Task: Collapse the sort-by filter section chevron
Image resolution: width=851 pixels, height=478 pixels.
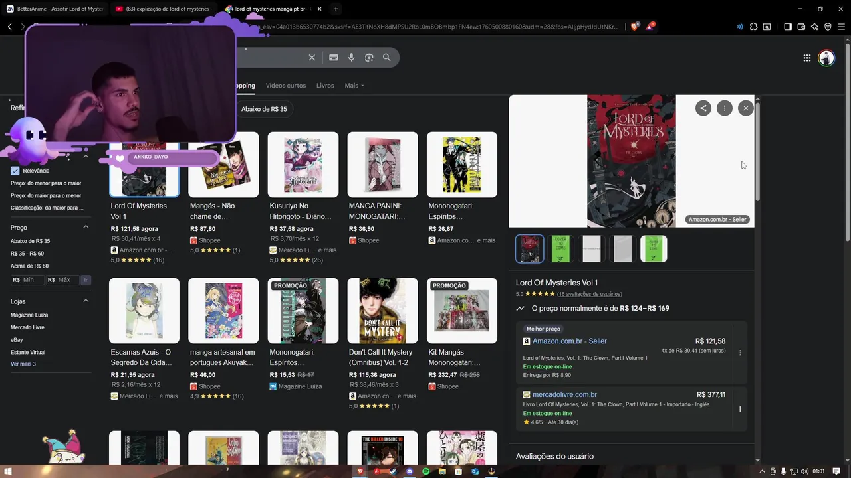Action: coord(86,157)
